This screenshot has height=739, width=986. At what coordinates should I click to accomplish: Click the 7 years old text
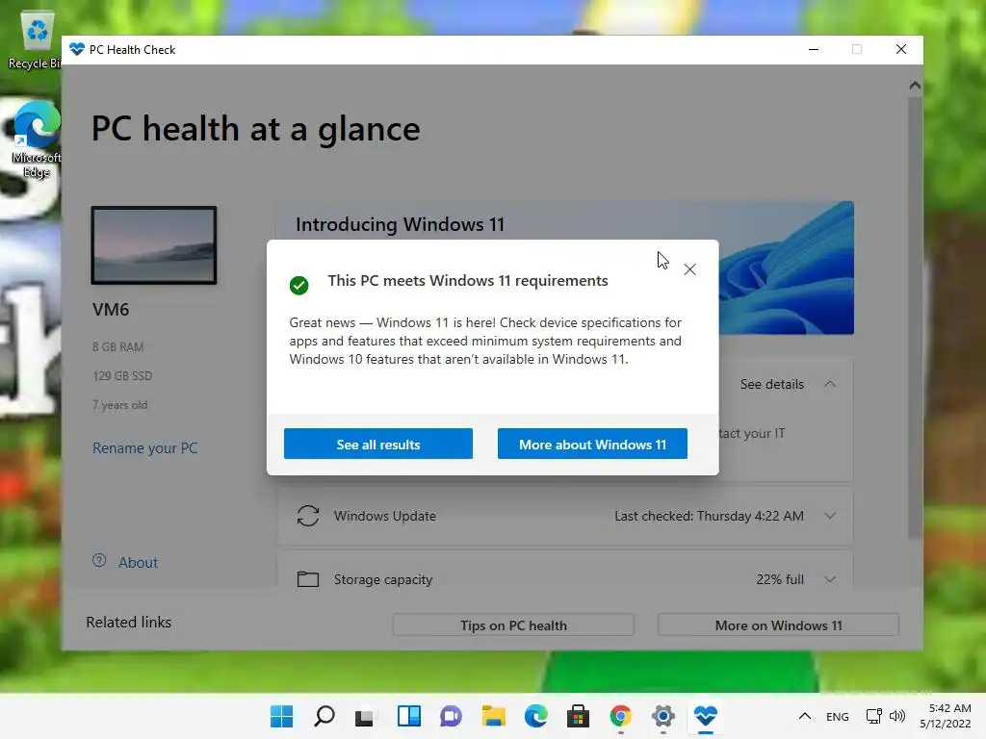pos(120,405)
